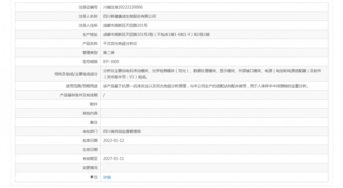This screenshot has width=343, height=188.
Task: Click the bulb icon beside 注
Action: tap(92, 177)
